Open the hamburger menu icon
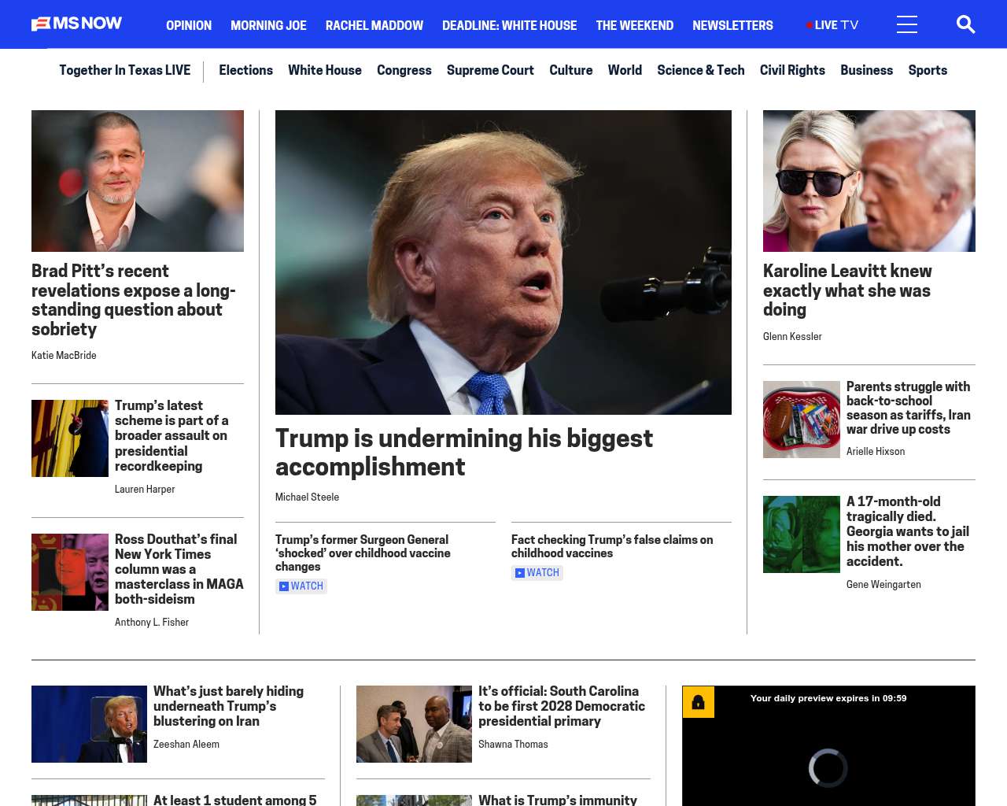This screenshot has height=806, width=1007. [907, 24]
